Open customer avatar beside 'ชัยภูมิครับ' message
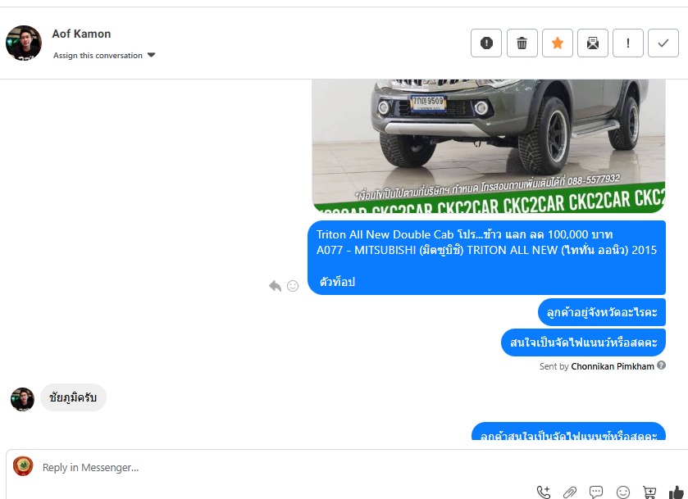This screenshot has height=499, width=688. (22, 399)
